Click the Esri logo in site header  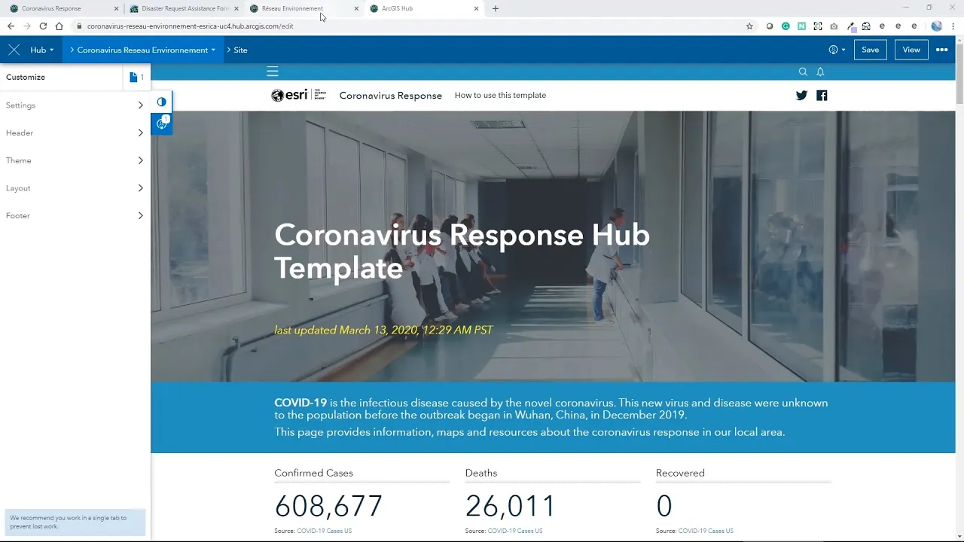tap(299, 95)
